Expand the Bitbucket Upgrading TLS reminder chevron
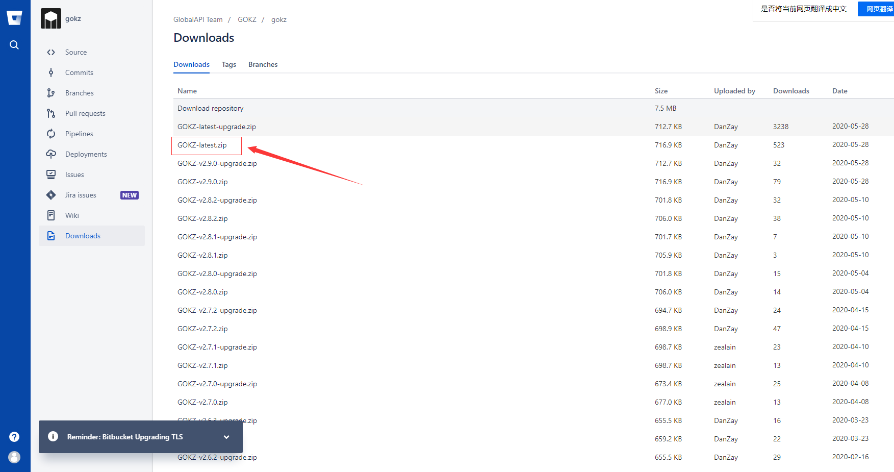Image resolution: width=894 pixels, height=472 pixels. pyautogui.click(x=226, y=437)
